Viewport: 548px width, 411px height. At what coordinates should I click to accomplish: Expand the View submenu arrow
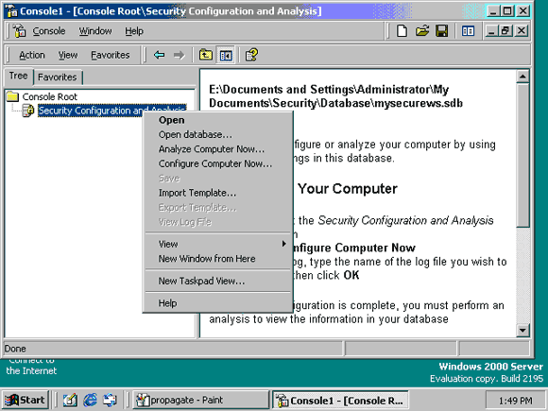pos(283,244)
